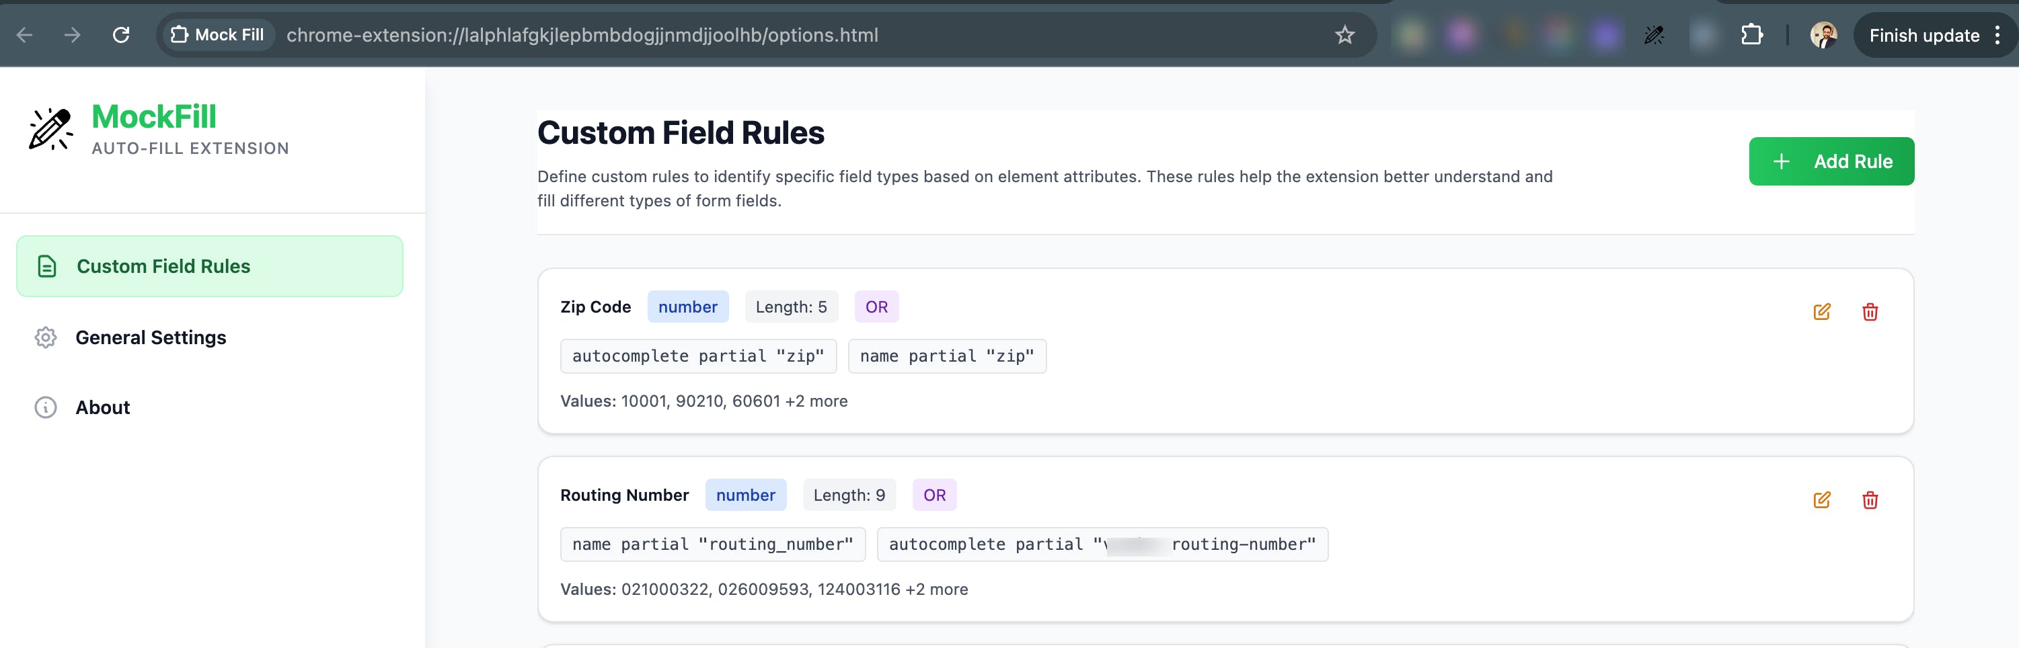Click the Add Rule button

pos(1831,161)
